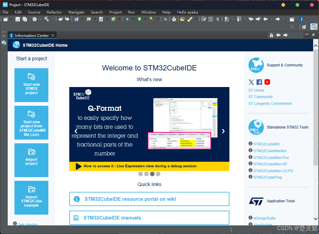Open dropdown arrow beside Debug bug icon
This screenshot has width=319, height=234.
point(133,19)
